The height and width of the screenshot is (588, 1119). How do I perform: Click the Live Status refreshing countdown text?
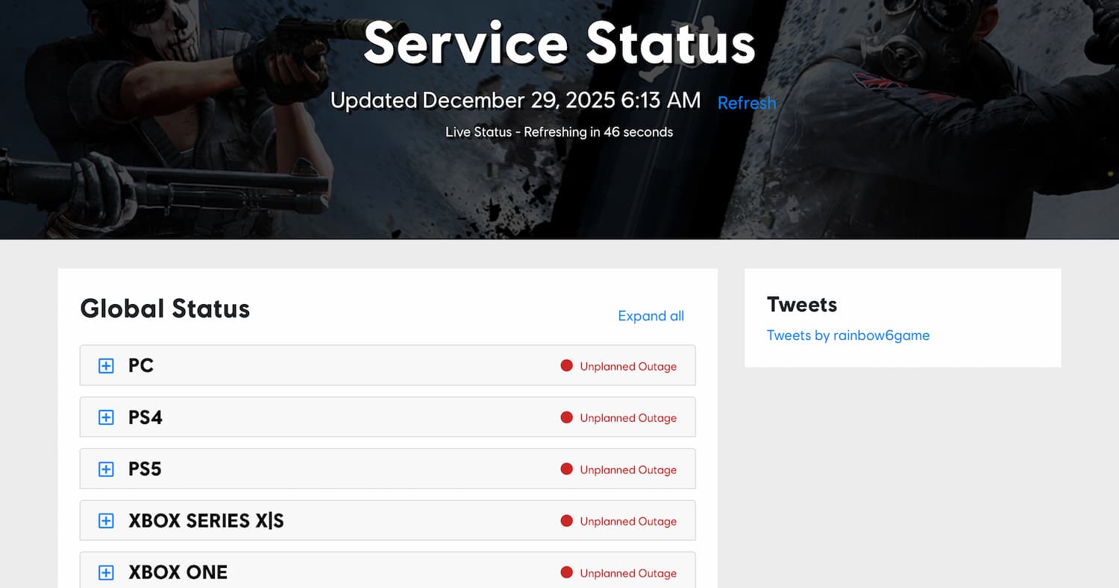pos(559,132)
